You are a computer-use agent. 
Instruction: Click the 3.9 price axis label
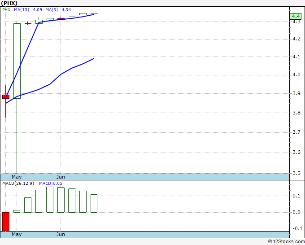[296, 93]
